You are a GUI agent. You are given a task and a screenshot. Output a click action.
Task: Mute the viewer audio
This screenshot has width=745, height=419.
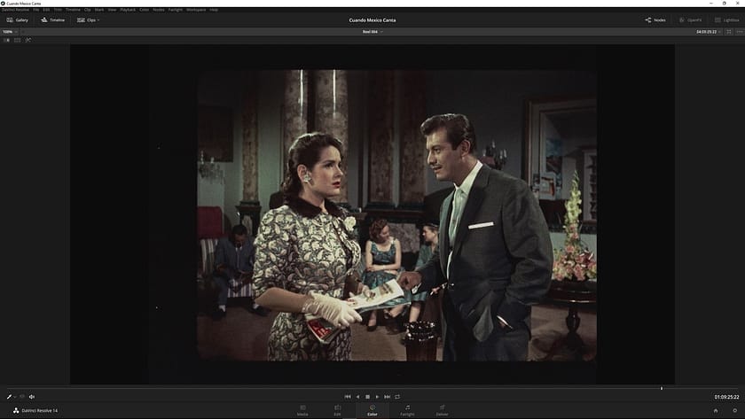tap(32, 397)
